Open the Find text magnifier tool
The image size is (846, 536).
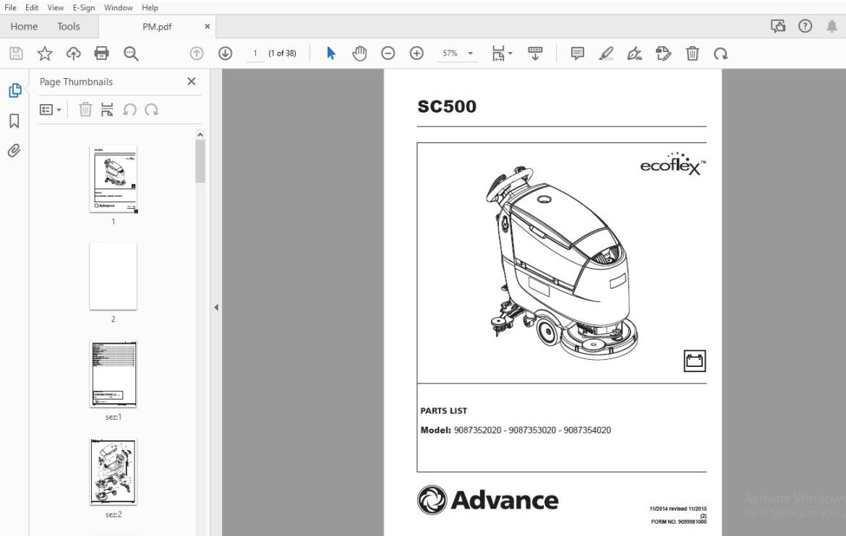tap(131, 53)
